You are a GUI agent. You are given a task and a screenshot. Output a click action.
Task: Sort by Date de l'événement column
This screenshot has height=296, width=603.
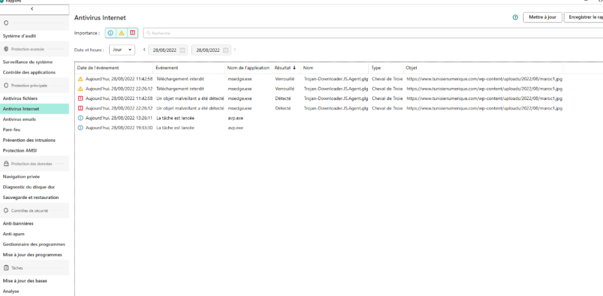[114, 68]
